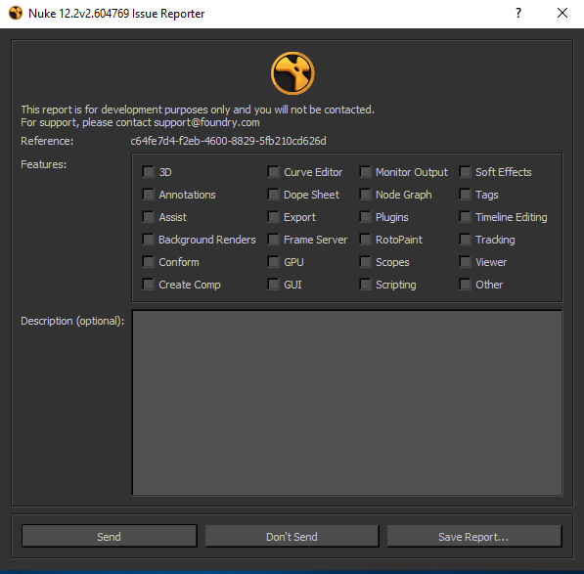This screenshot has height=574, width=584.
Task: Select the Viewer checkbox
Action: 466,262
